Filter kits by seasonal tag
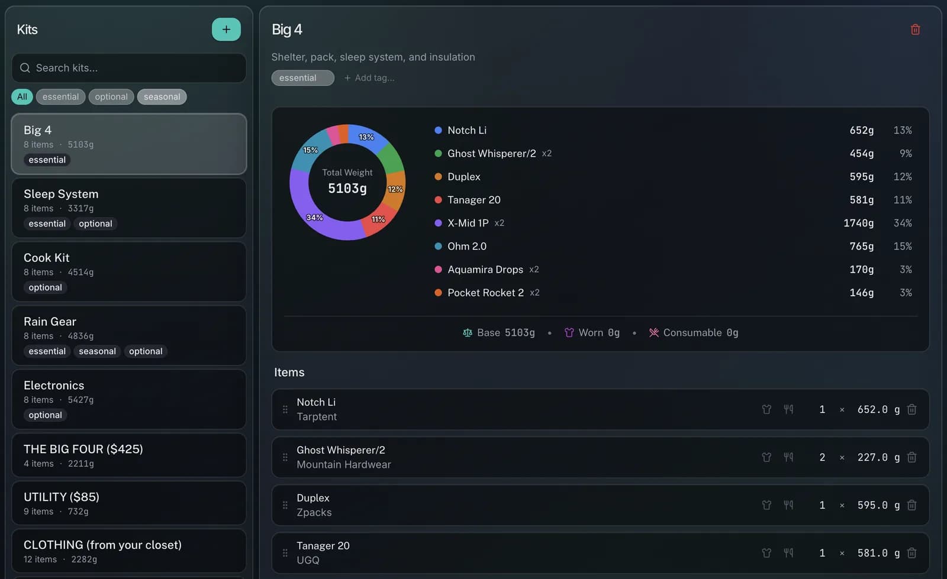947x579 pixels. click(162, 97)
